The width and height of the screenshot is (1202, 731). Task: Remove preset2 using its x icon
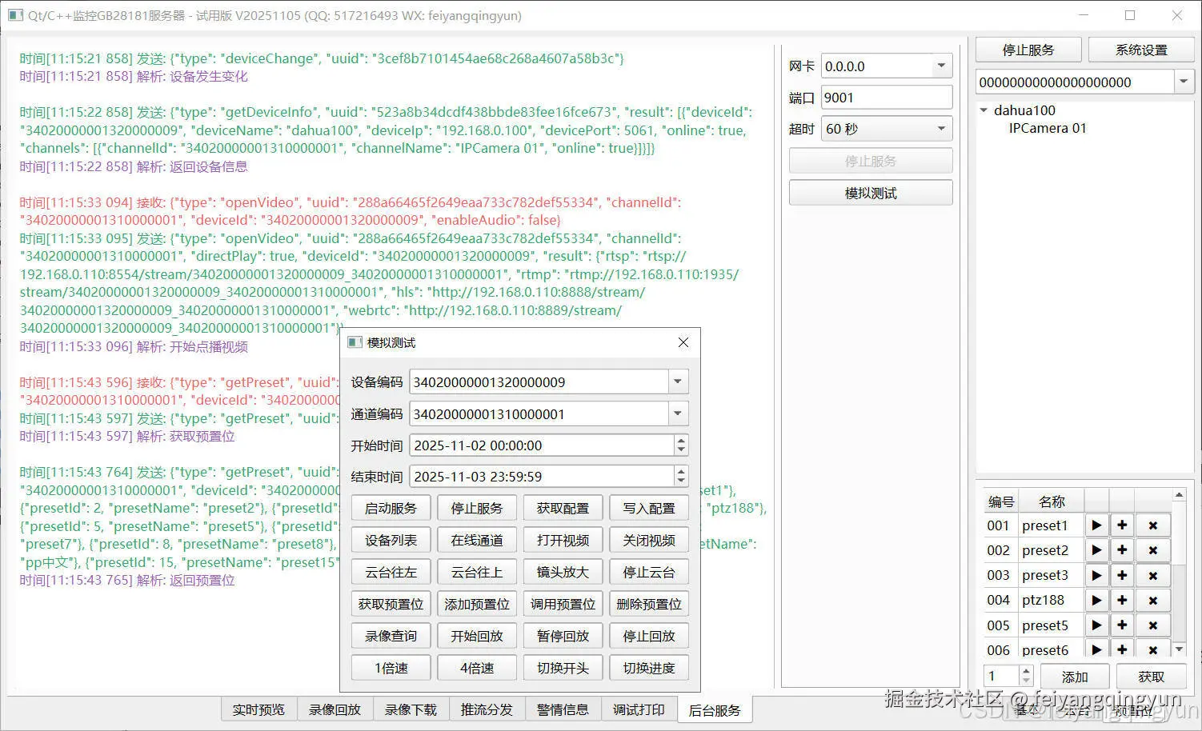(x=1153, y=550)
